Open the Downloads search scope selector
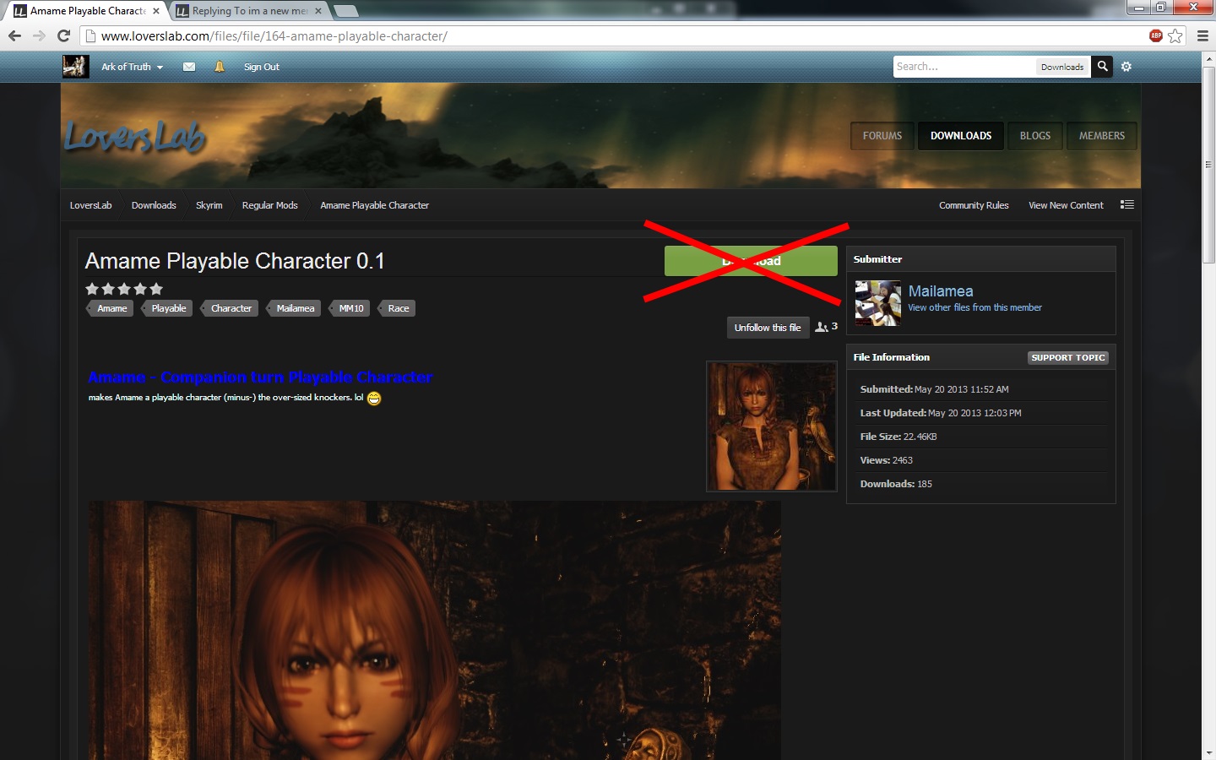This screenshot has width=1216, height=760. coord(1062,67)
